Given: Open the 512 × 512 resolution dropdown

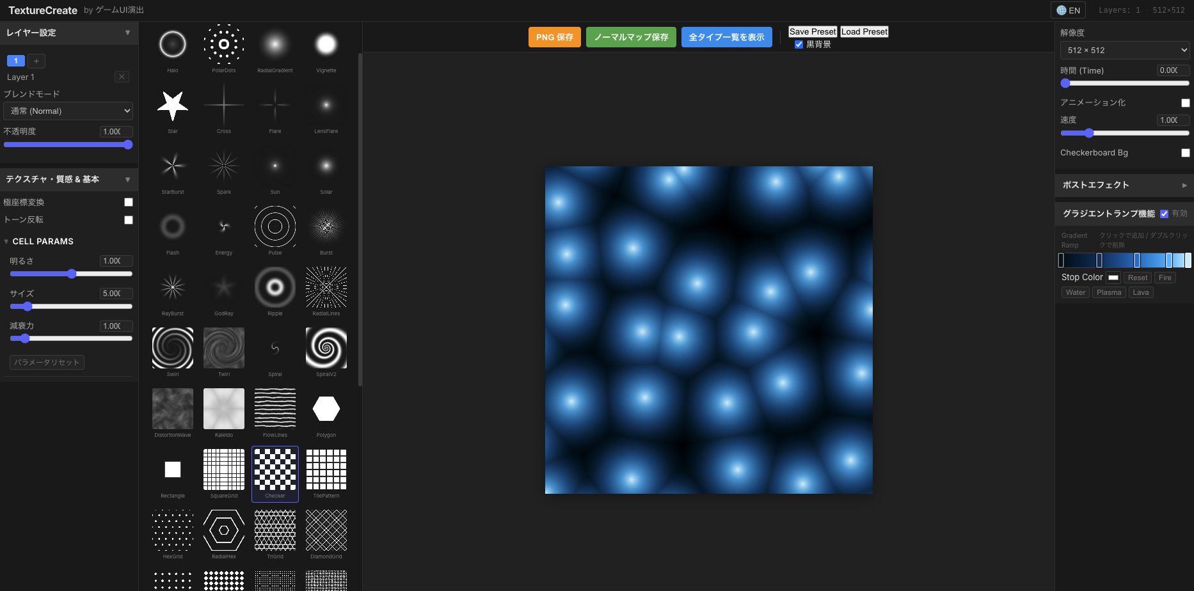Looking at the screenshot, I should tap(1124, 51).
